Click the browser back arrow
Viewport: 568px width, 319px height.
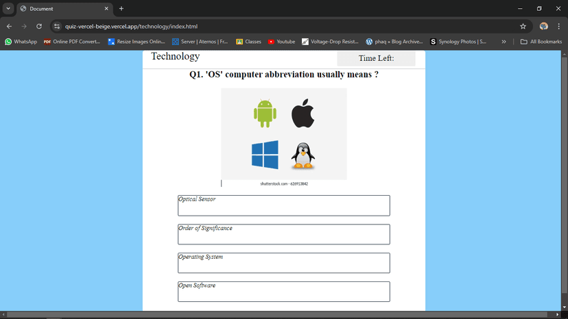point(9,27)
